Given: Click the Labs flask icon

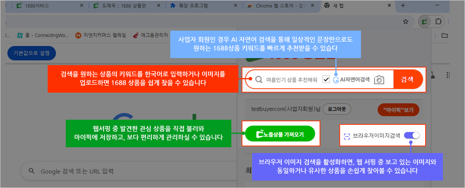Looking at the screenshot, I should coord(433,75).
